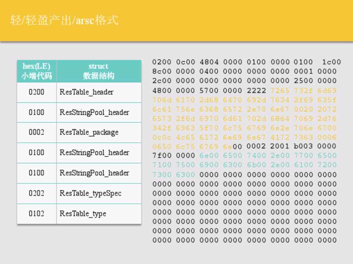Click the teal hex value 7400
The width and height of the screenshot is (353, 264).
tap(256, 156)
